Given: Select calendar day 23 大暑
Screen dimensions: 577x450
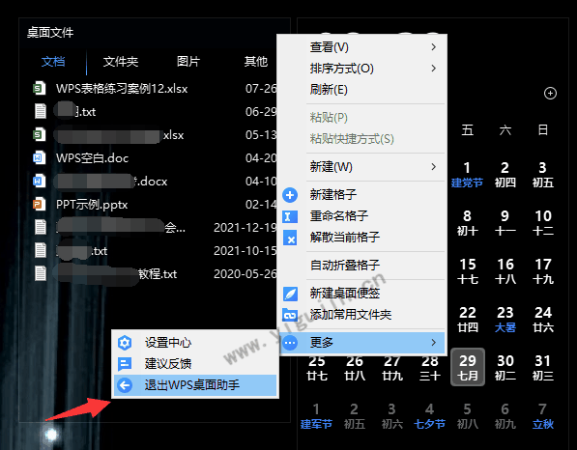Looking at the screenshot, I should click(x=505, y=319).
